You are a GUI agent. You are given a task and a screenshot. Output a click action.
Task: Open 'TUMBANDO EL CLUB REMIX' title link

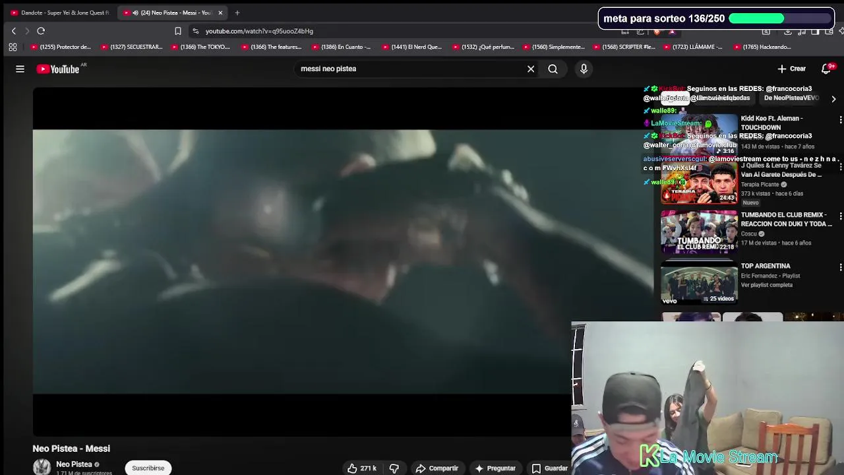(x=787, y=220)
